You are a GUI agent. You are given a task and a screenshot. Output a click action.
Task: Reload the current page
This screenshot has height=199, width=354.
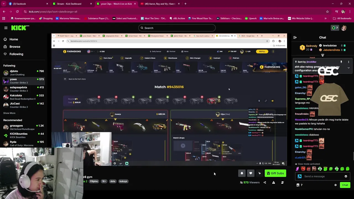click(x=17, y=12)
